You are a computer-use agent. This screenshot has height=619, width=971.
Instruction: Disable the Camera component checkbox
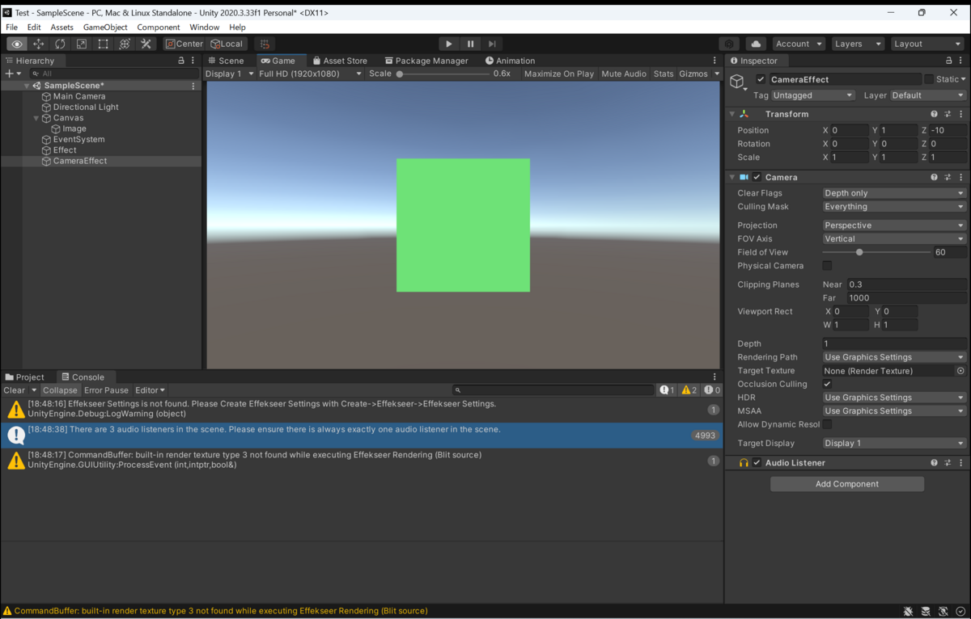(757, 177)
